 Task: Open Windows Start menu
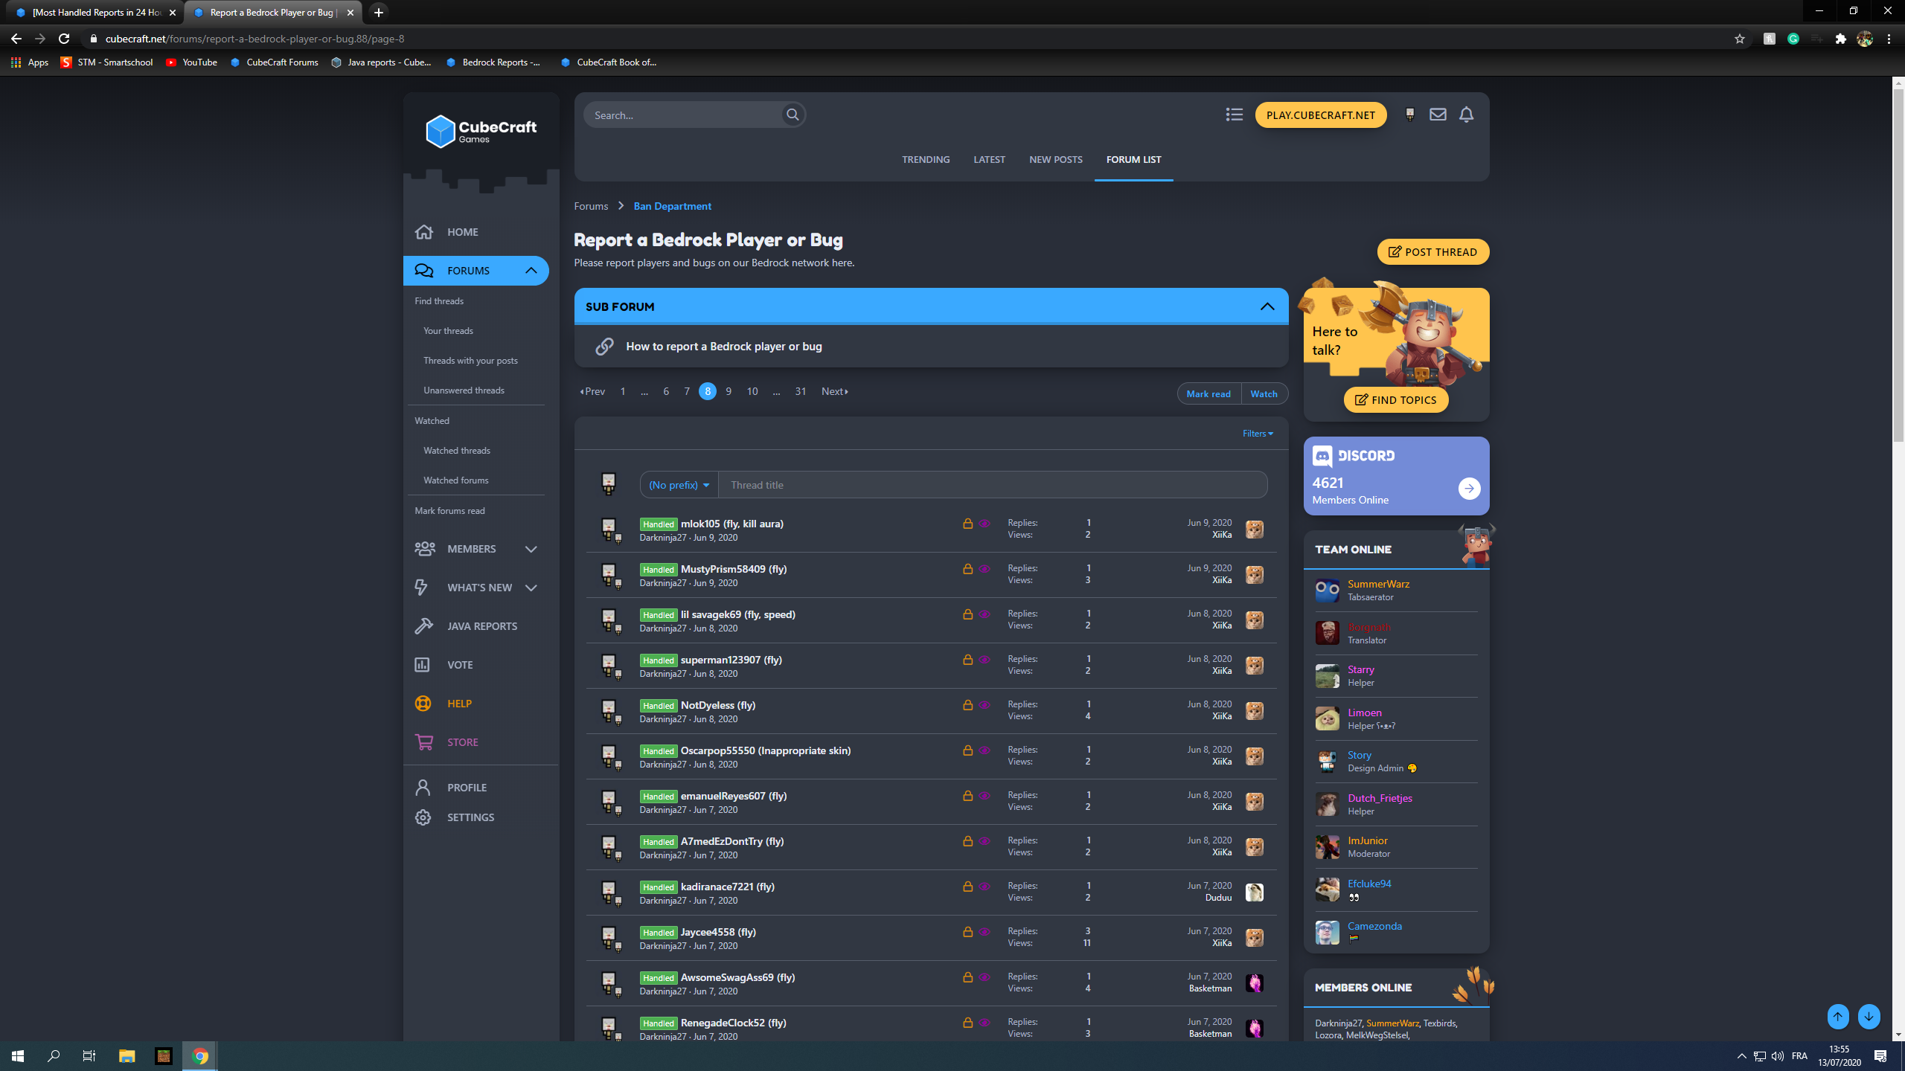pos(18,1056)
